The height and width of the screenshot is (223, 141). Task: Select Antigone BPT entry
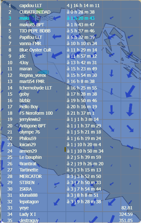[33, 126]
